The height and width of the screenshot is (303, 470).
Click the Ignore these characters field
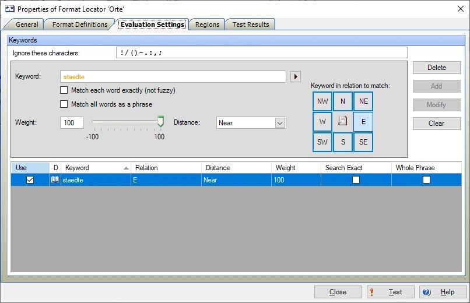261,53
